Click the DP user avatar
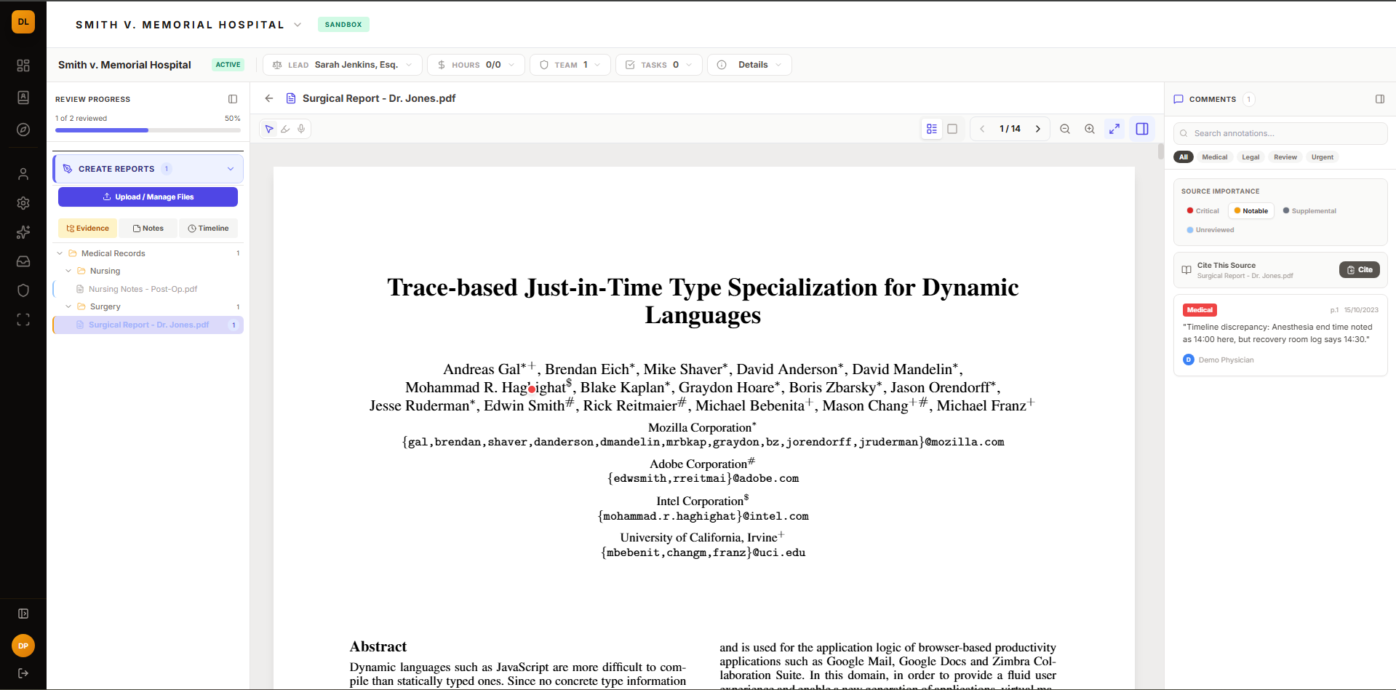Viewport: 1396px width, 690px height. (23, 646)
